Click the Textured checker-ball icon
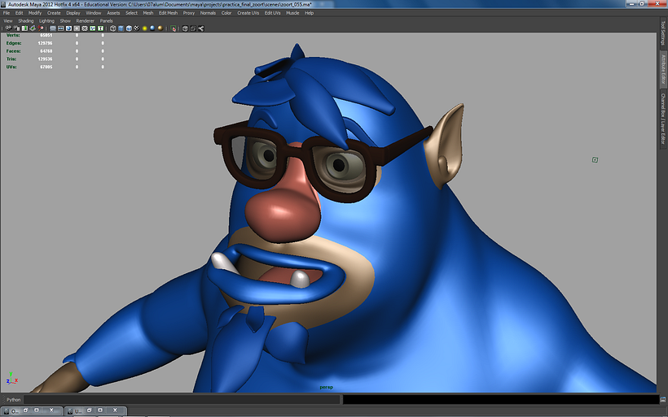668x417 pixels. [x=136, y=28]
